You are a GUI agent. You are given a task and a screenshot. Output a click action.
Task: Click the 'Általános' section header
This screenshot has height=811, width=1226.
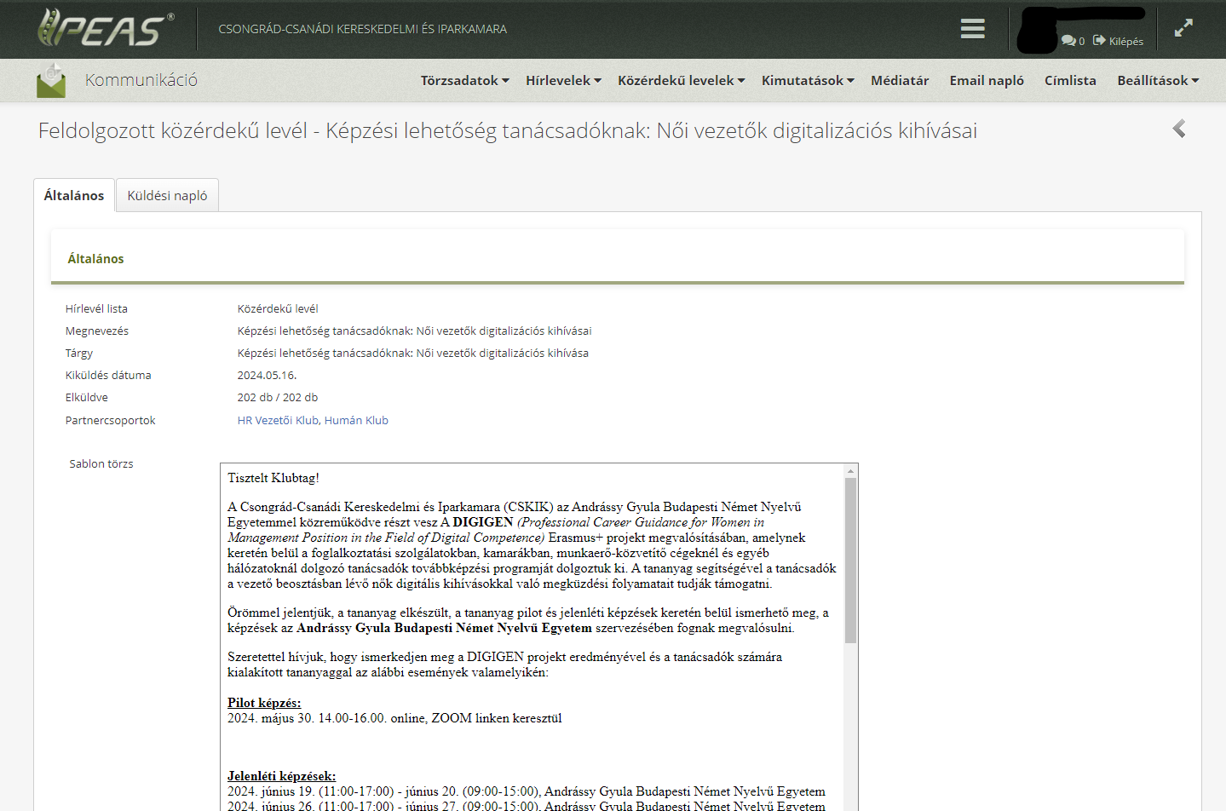click(x=95, y=258)
